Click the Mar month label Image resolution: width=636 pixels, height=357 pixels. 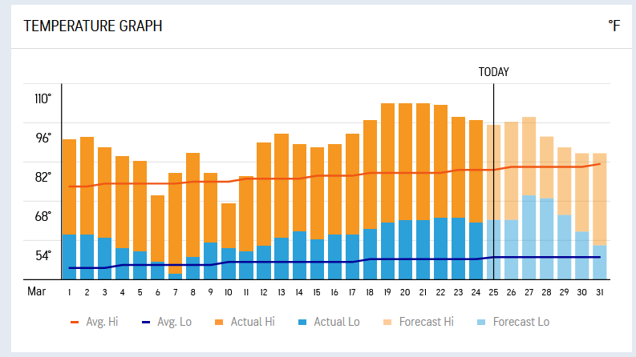[x=37, y=291]
